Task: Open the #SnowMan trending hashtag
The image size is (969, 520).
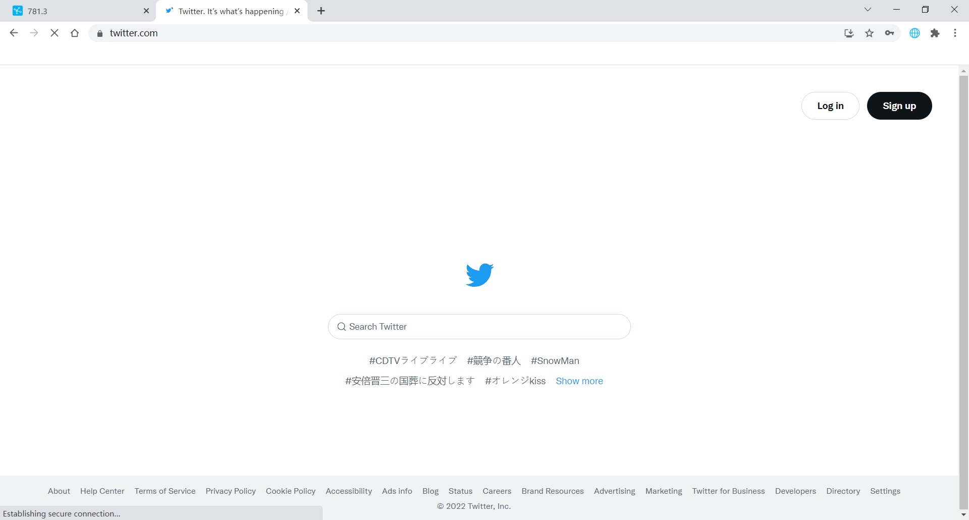Action: pyautogui.click(x=555, y=361)
